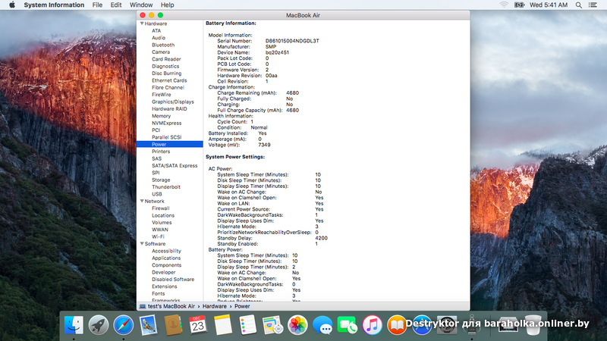Open iBooks orange book icon in Dock
This screenshot has width=607, height=341.
coord(397,325)
